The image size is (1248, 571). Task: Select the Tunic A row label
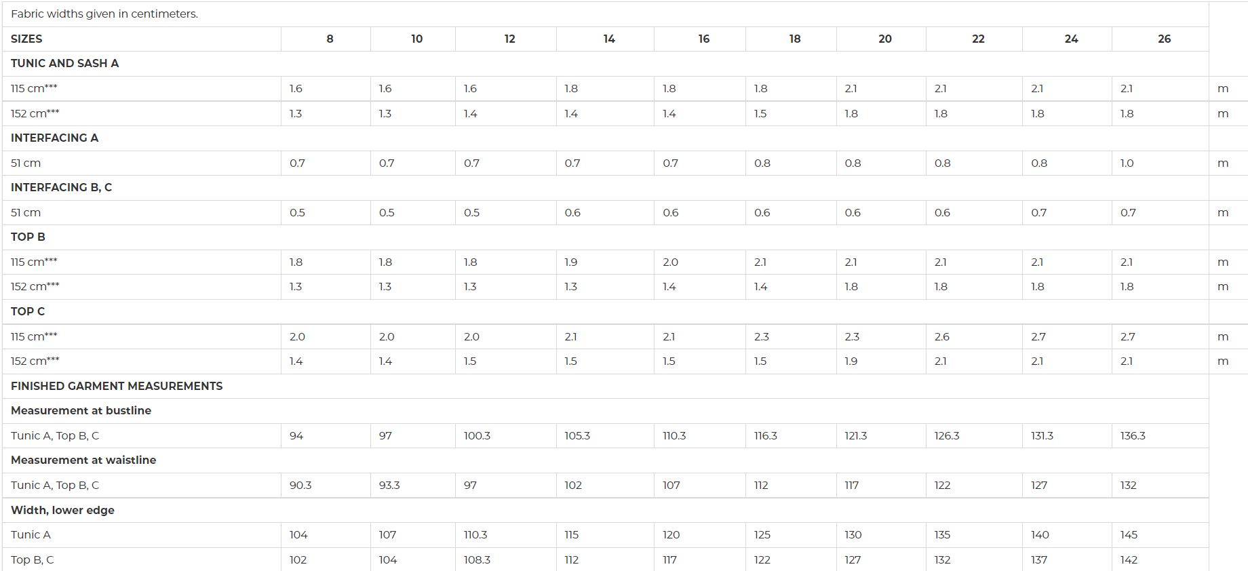[31, 535]
